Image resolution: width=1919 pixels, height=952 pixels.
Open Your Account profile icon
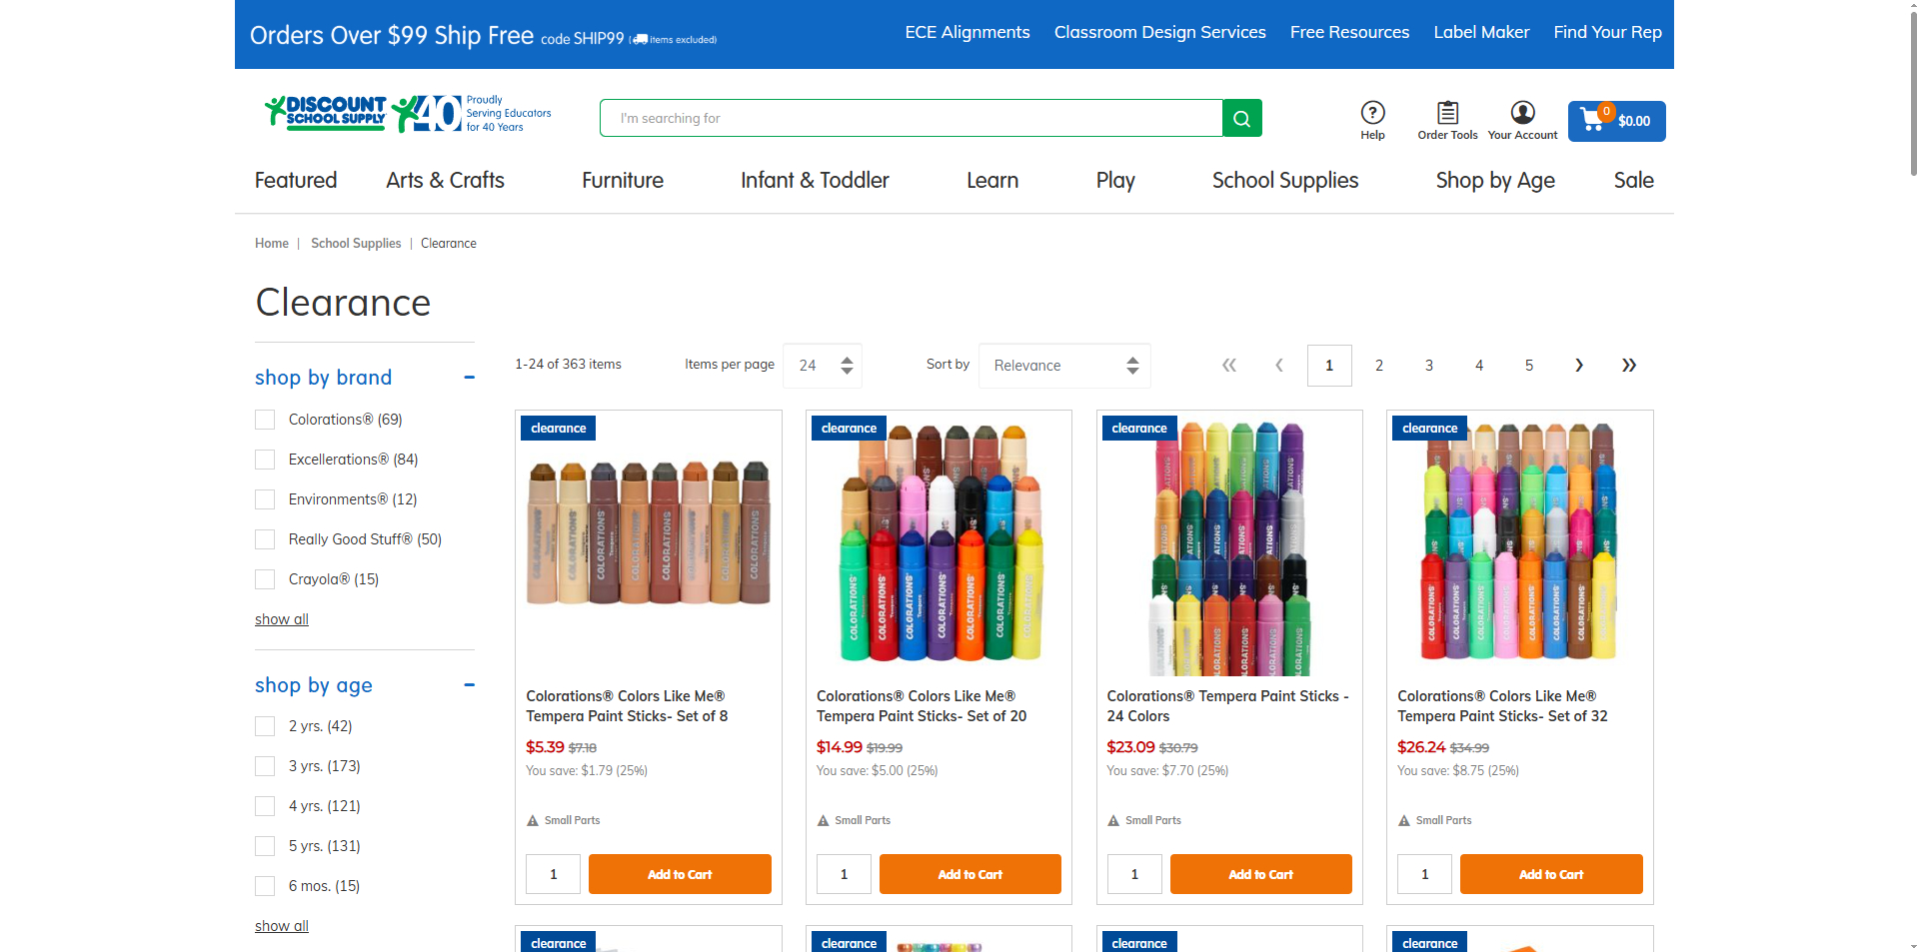(x=1522, y=112)
